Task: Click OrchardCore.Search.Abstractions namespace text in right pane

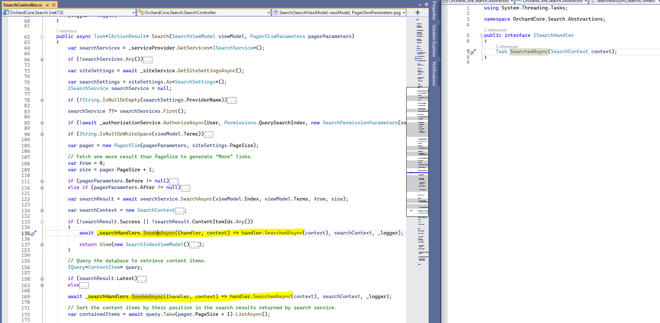Action: point(558,19)
